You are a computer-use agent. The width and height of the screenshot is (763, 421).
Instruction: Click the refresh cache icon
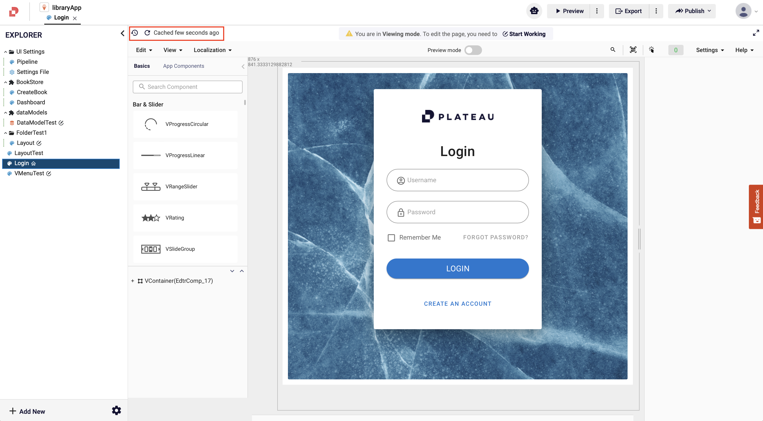[x=147, y=33]
